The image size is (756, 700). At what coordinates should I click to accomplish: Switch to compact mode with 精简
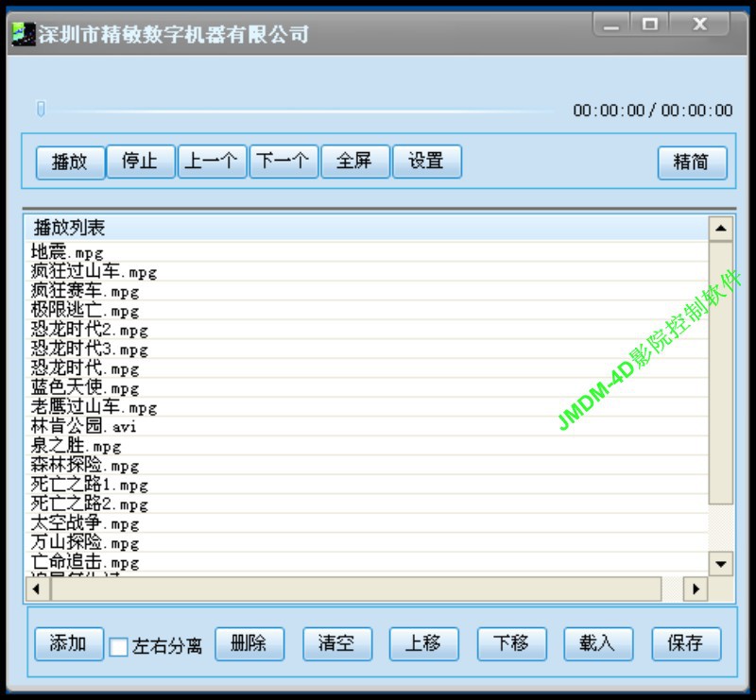pos(692,162)
